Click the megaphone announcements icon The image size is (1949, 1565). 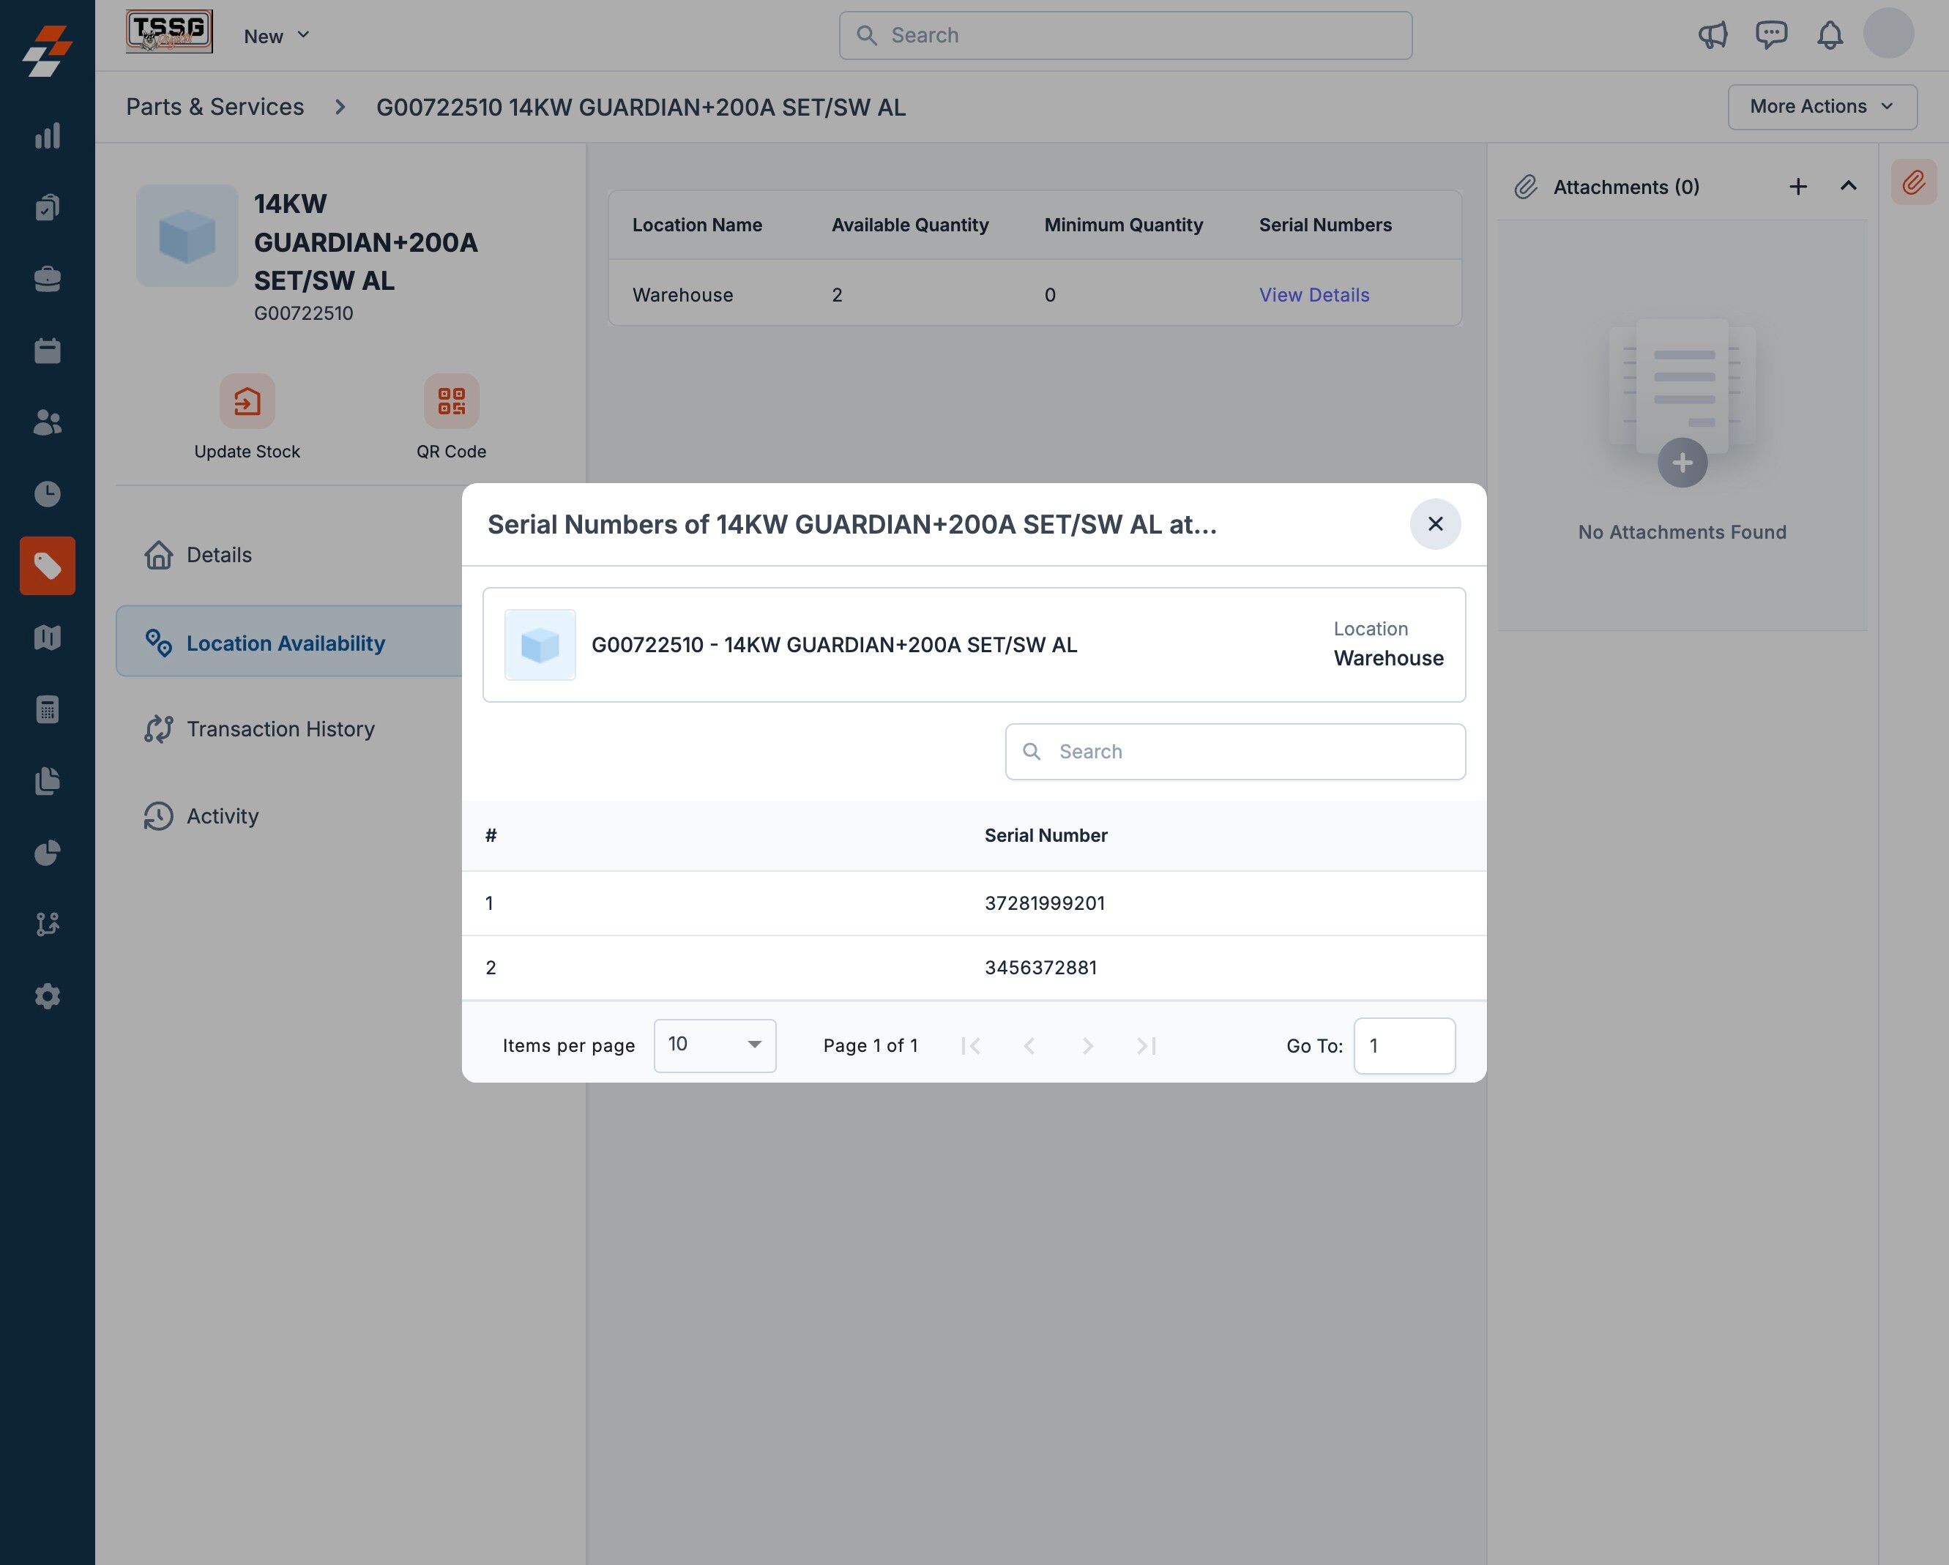[x=1713, y=35]
